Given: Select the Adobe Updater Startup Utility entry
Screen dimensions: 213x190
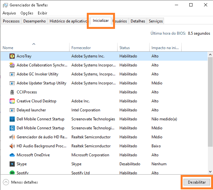Looking at the screenshot, I should (x=41, y=83).
